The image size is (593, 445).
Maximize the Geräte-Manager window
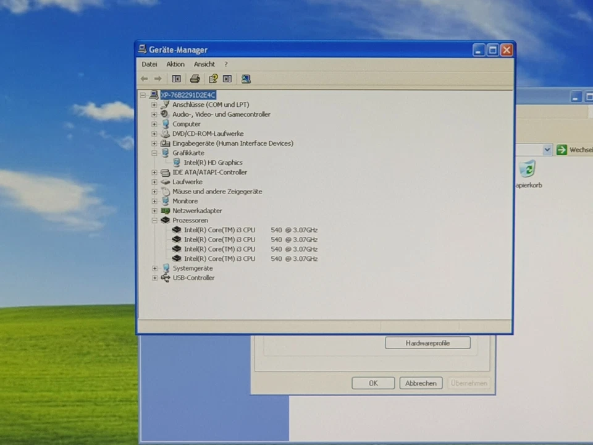point(492,50)
